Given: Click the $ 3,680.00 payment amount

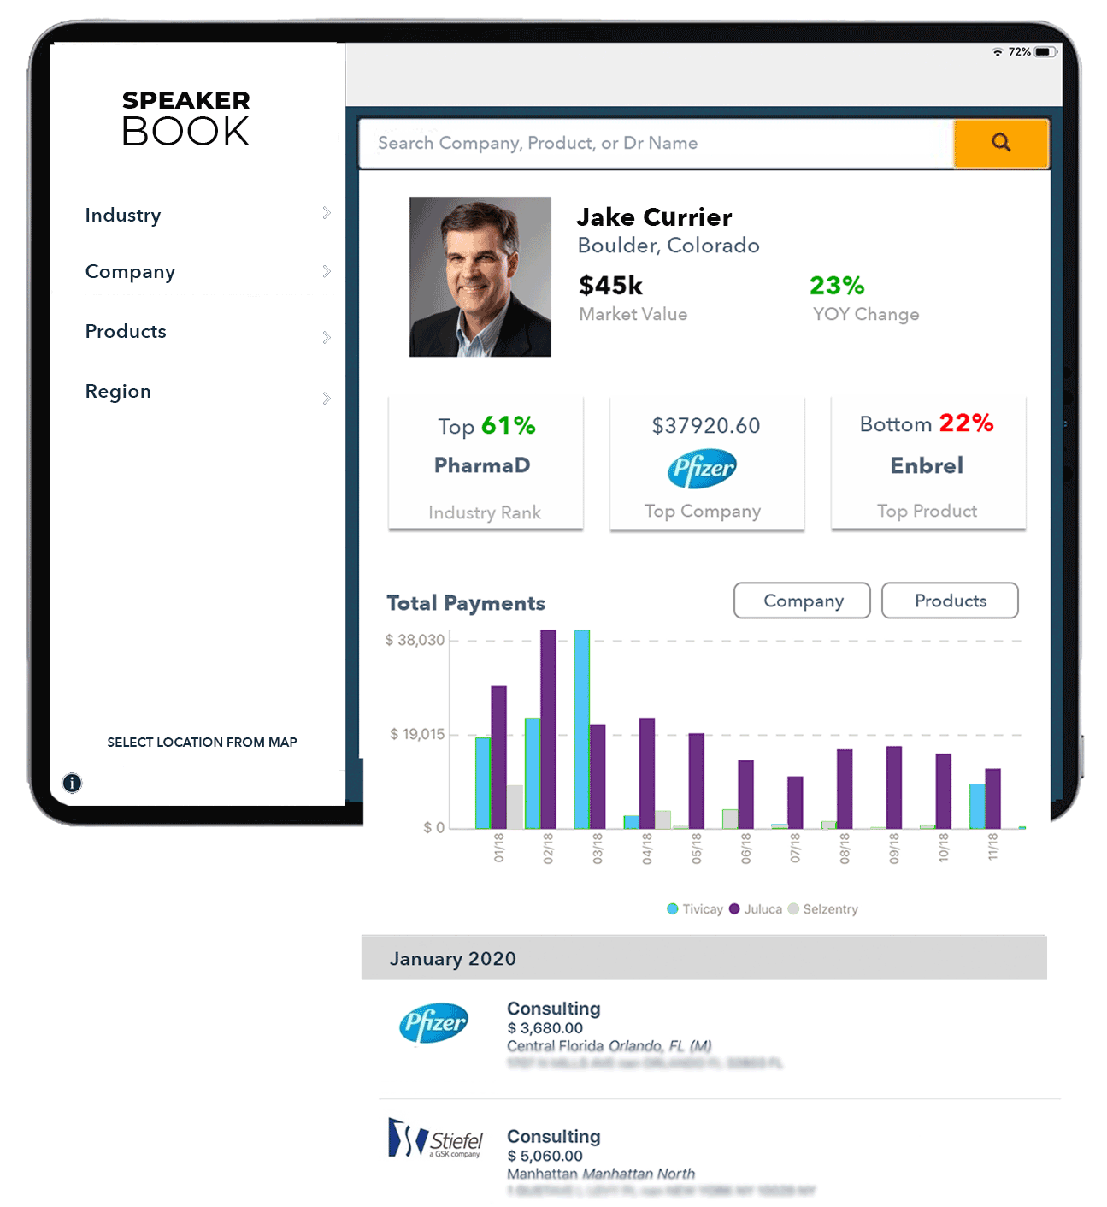Looking at the screenshot, I should (x=545, y=1027).
